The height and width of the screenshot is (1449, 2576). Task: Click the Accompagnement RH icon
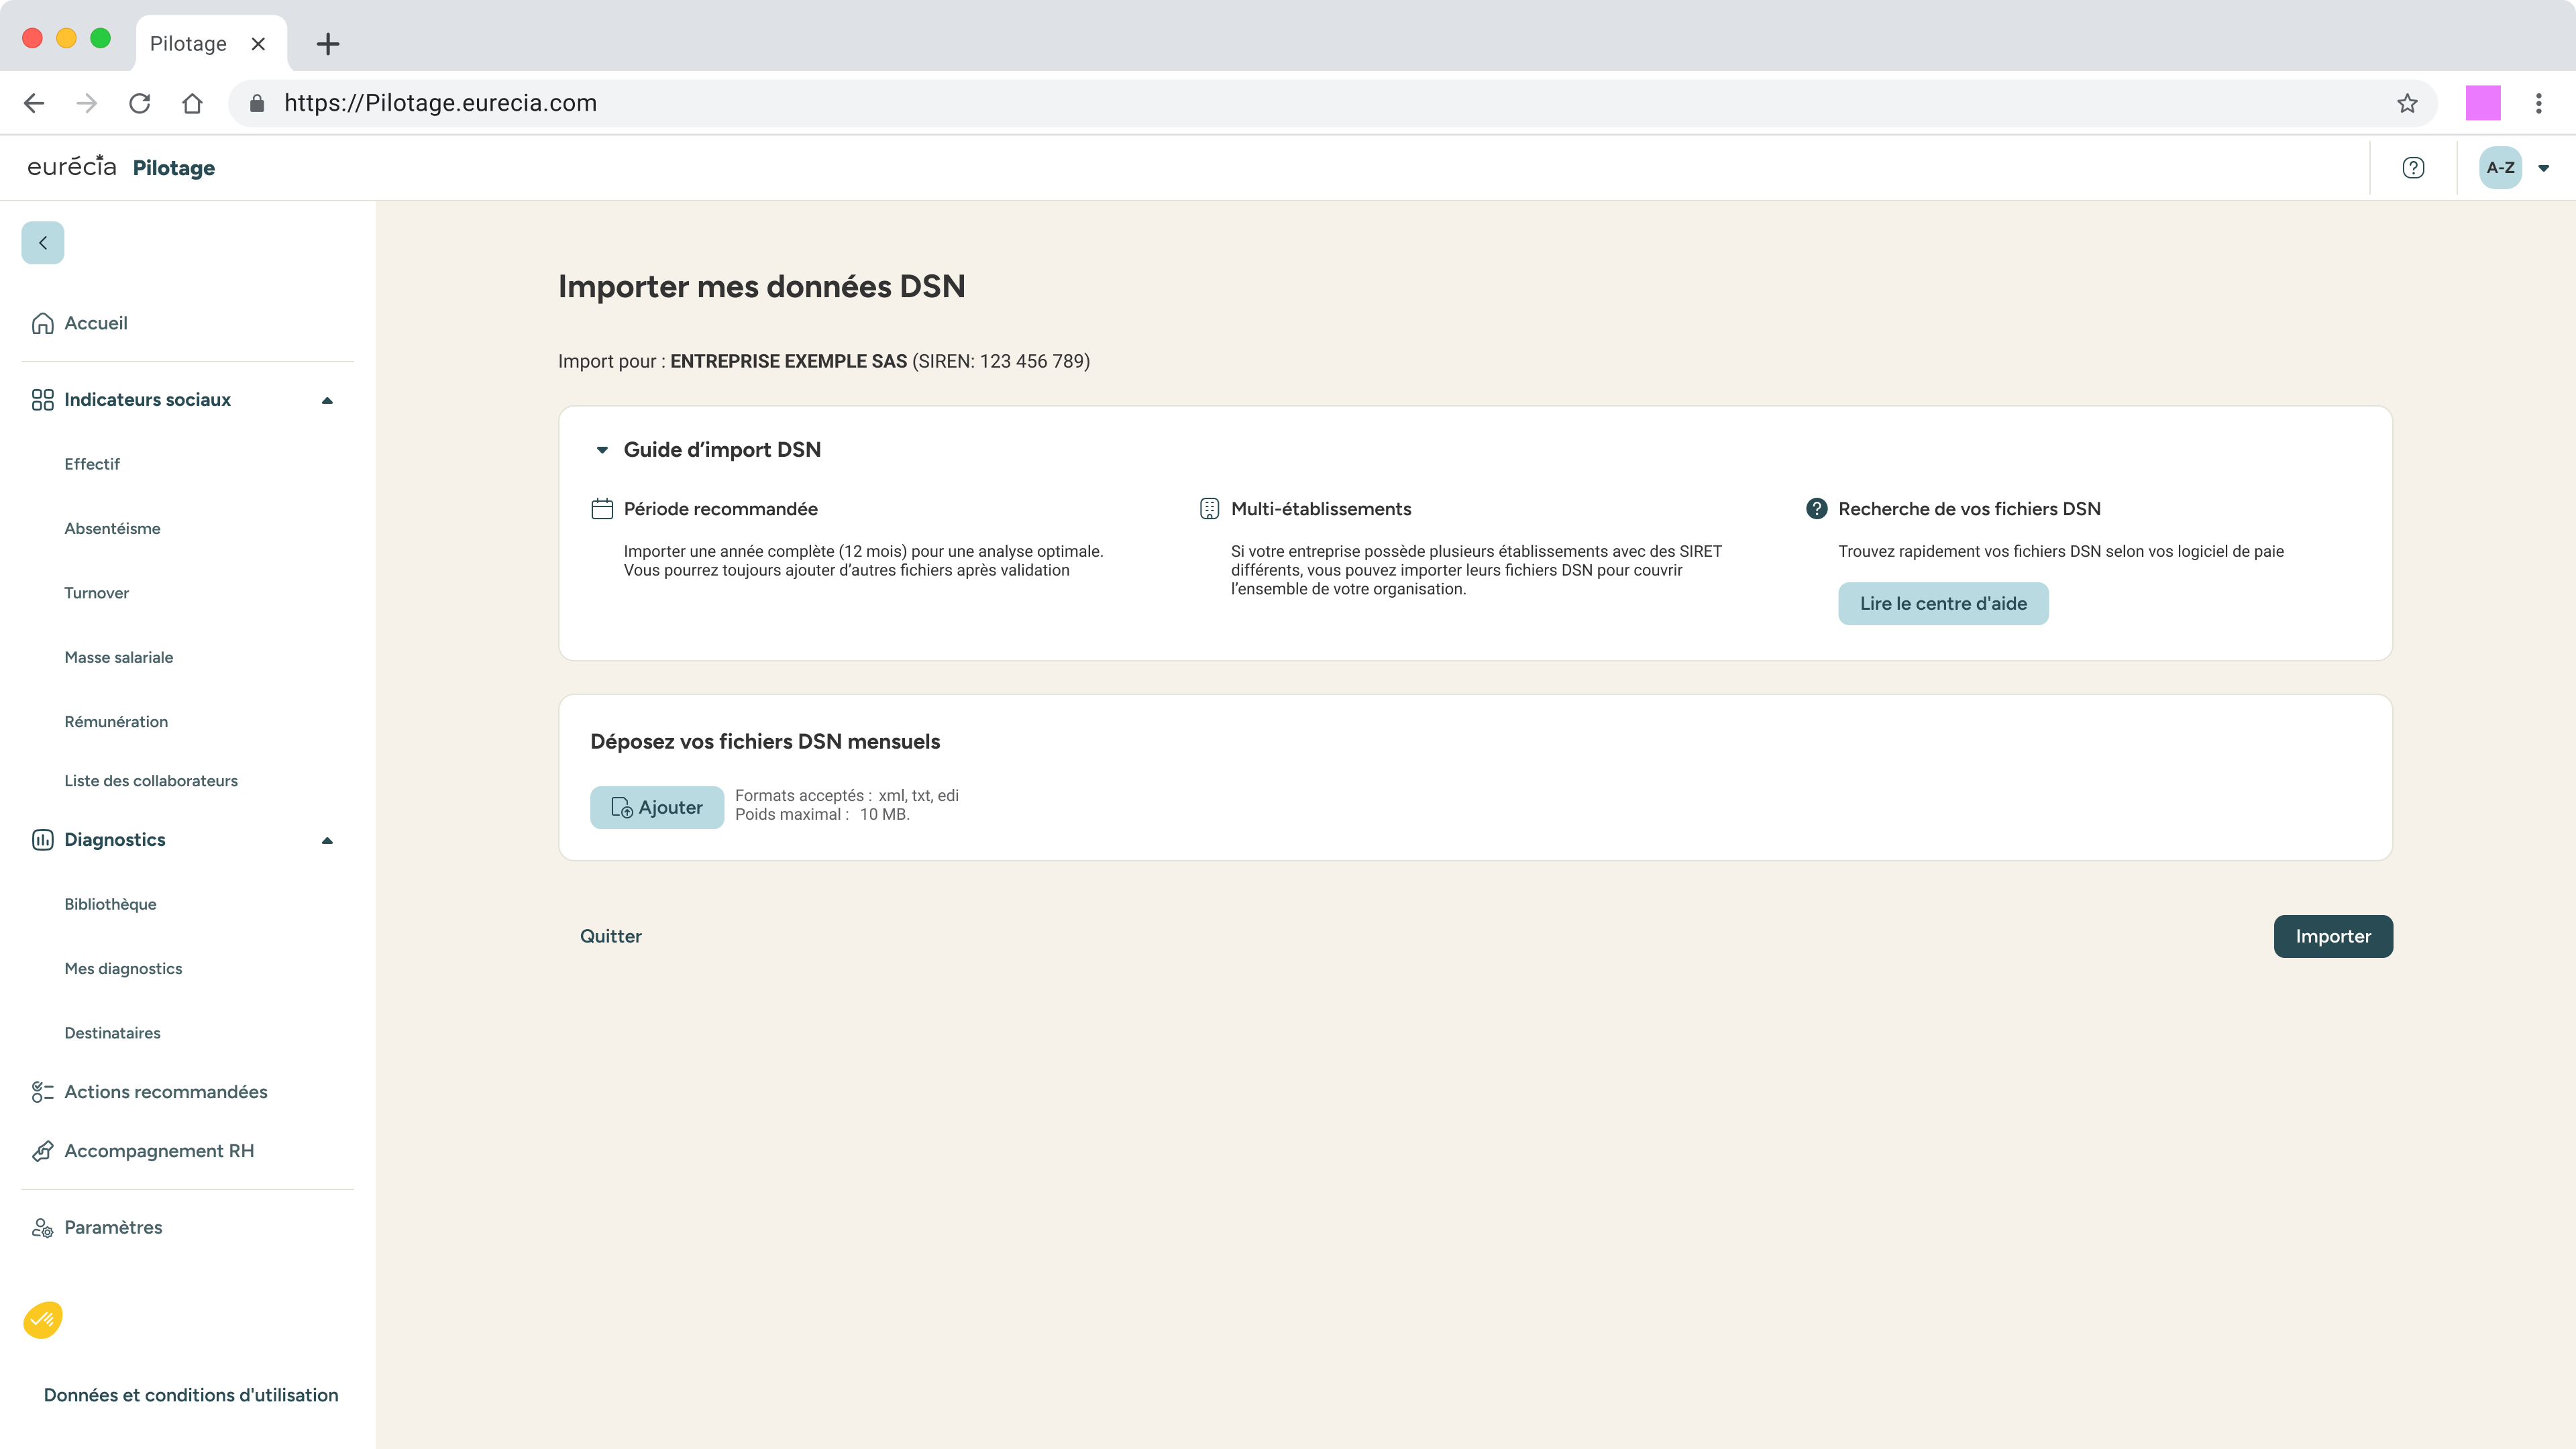click(x=42, y=1151)
